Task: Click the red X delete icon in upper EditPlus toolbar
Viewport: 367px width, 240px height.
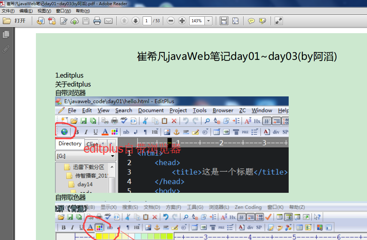Action: (x=174, y=121)
